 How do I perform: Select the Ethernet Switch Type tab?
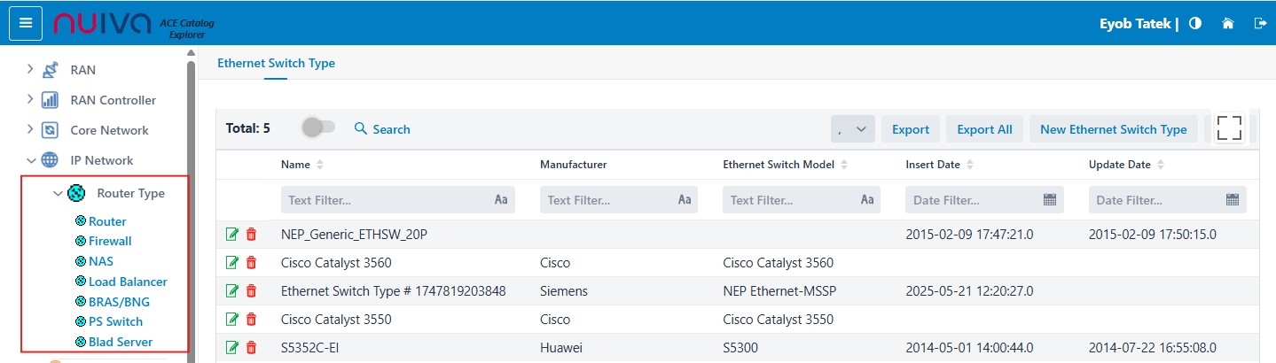(276, 63)
